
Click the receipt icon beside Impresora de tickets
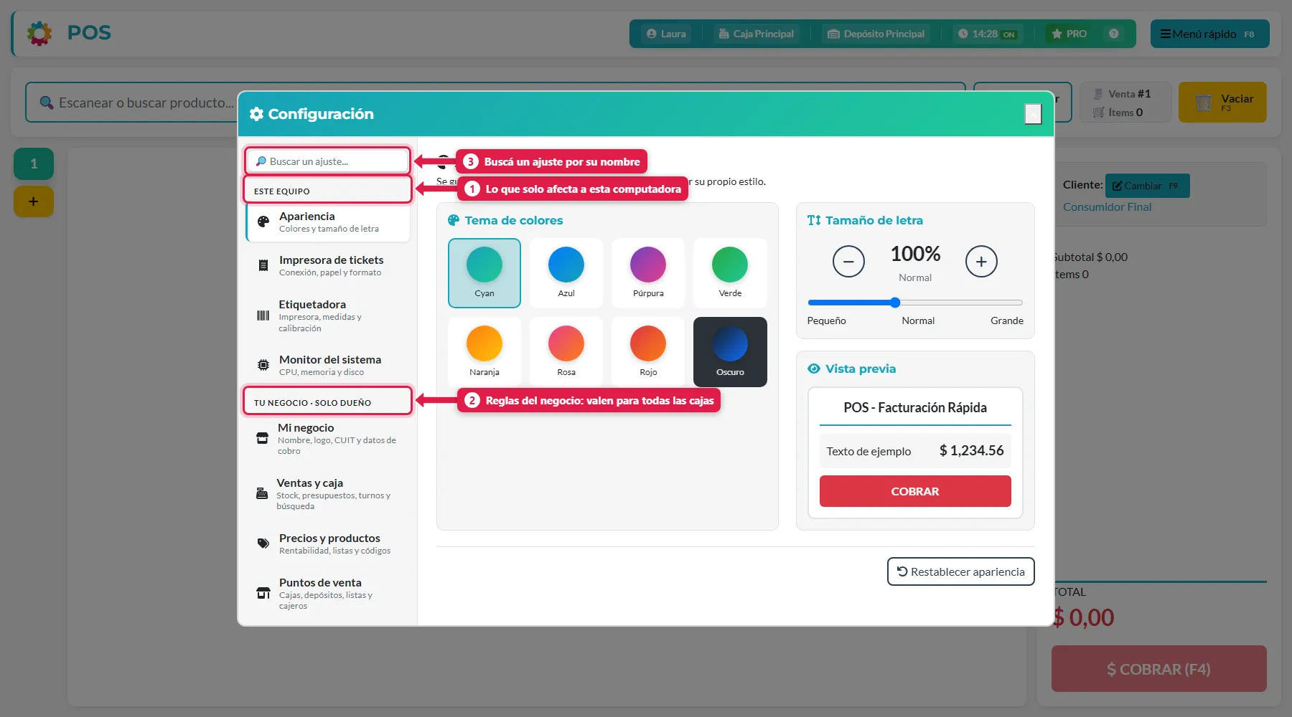coord(263,265)
